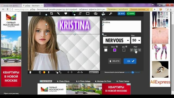
Task: Send the layer to back
Action: [60, 72]
